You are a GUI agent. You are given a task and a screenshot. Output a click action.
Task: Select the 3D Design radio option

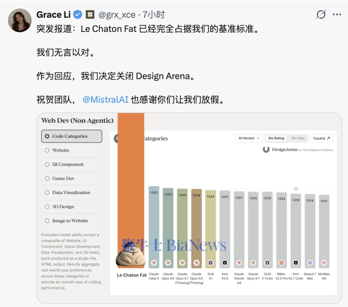click(x=72, y=206)
